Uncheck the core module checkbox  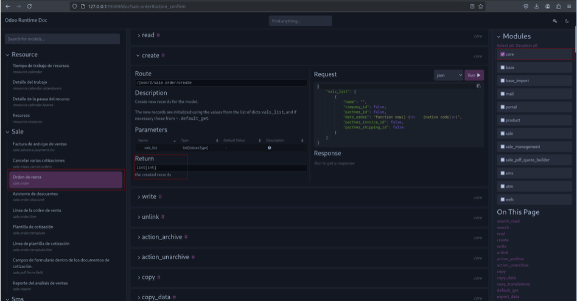502,54
